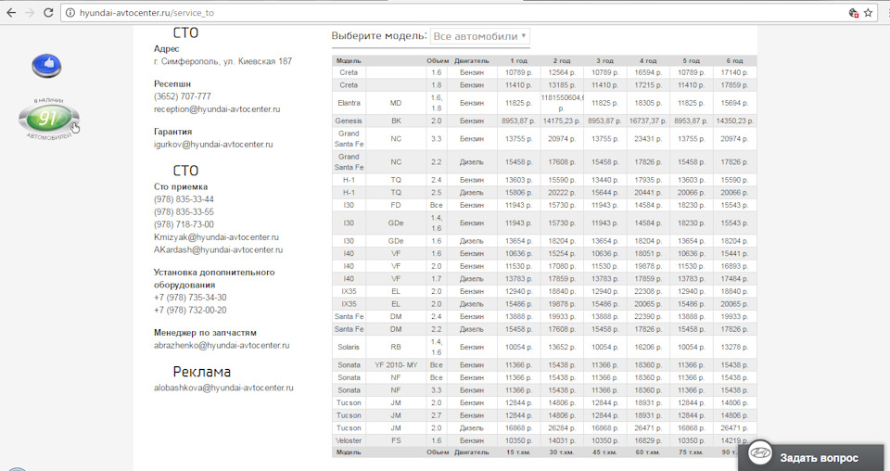890x471 pixels.
Task: Select the reception phone (3652) 707-777
Action: pyautogui.click(x=183, y=96)
